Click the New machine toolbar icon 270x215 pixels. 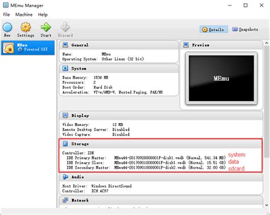click(x=7, y=27)
